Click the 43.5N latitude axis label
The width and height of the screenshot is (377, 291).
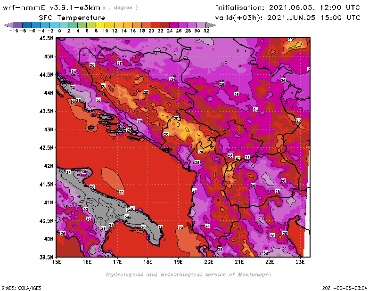click(x=46, y=111)
